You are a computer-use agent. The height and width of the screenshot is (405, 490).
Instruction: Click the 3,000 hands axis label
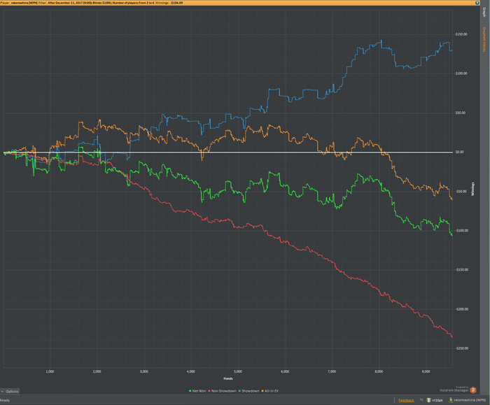click(144, 371)
